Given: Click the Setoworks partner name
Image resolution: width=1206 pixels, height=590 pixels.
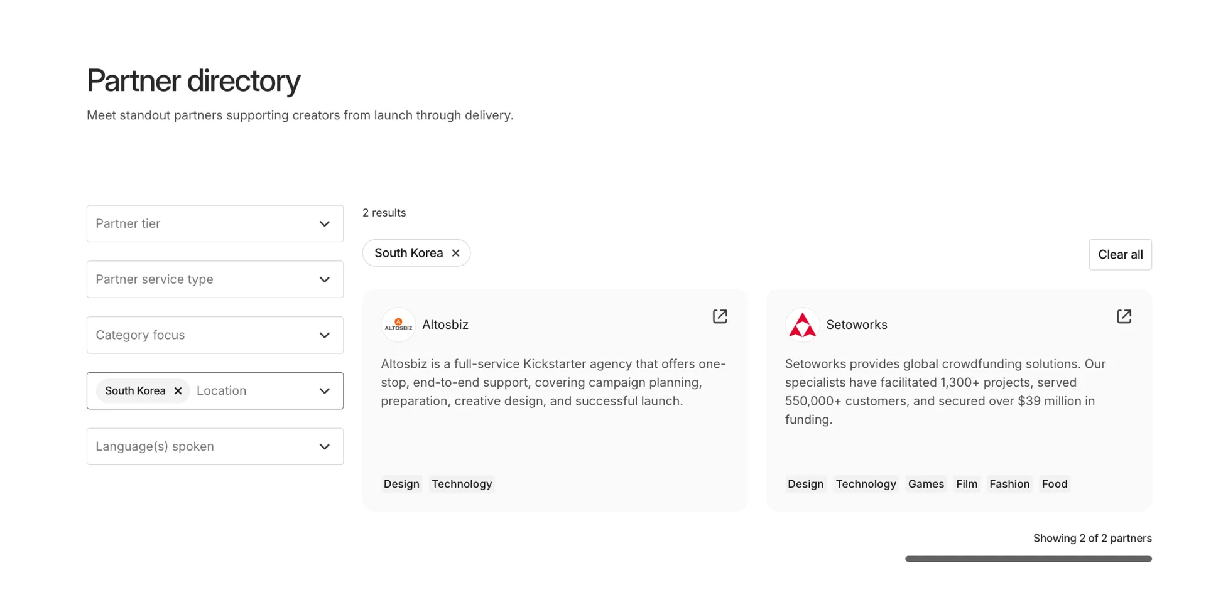Looking at the screenshot, I should coord(856,324).
